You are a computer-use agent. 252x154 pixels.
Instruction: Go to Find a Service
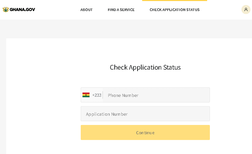[121, 10]
